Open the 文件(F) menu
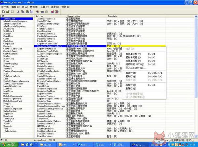The width and height of the screenshot is (198, 147). pos(5,7)
